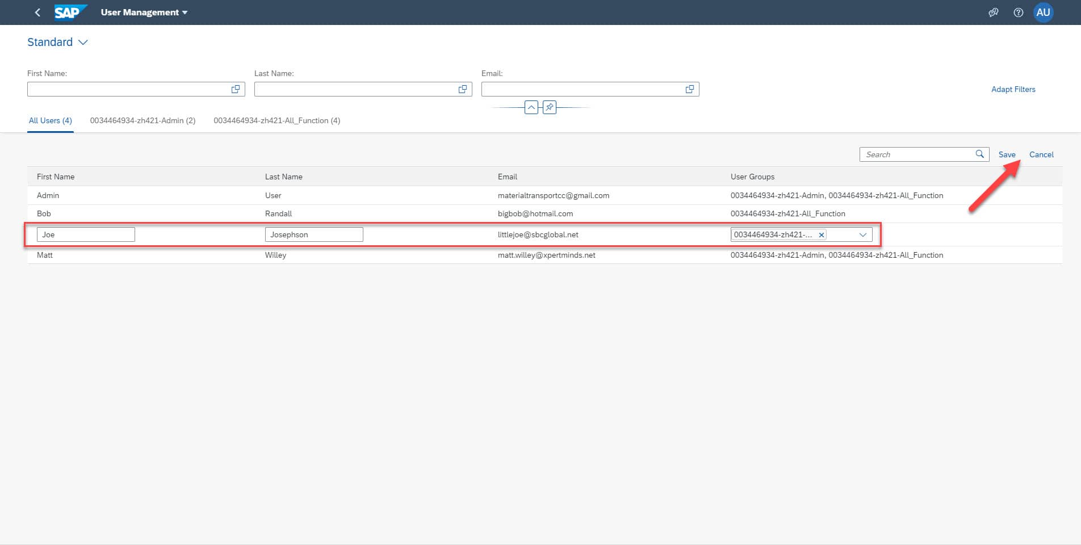The height and width of the screenshot is (545, 1081).
Task: Click the Save button
Action: click(1007, 154)
